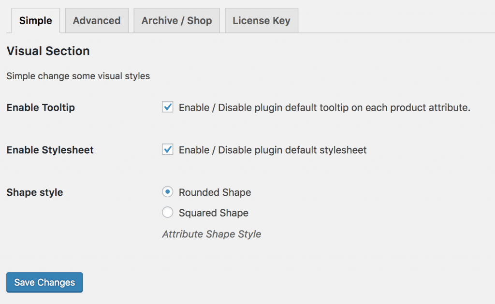Switch to the Simple tab
Screen dimensions: 495x304
(x=36, y=20)
